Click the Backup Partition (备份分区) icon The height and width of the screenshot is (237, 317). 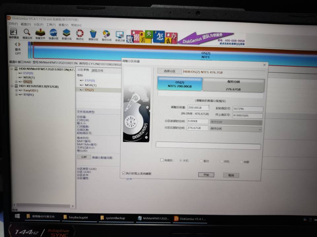107,35
